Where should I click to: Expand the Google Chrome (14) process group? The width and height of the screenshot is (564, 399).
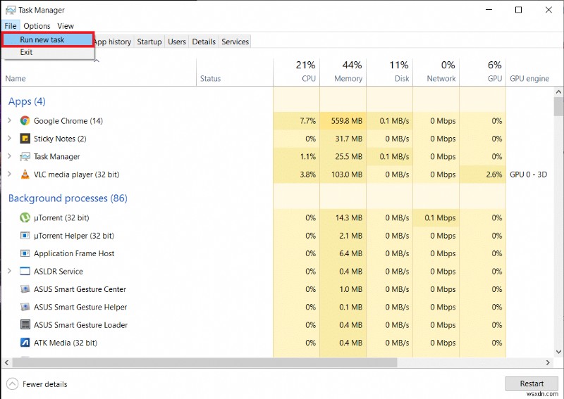coord(10,120)
